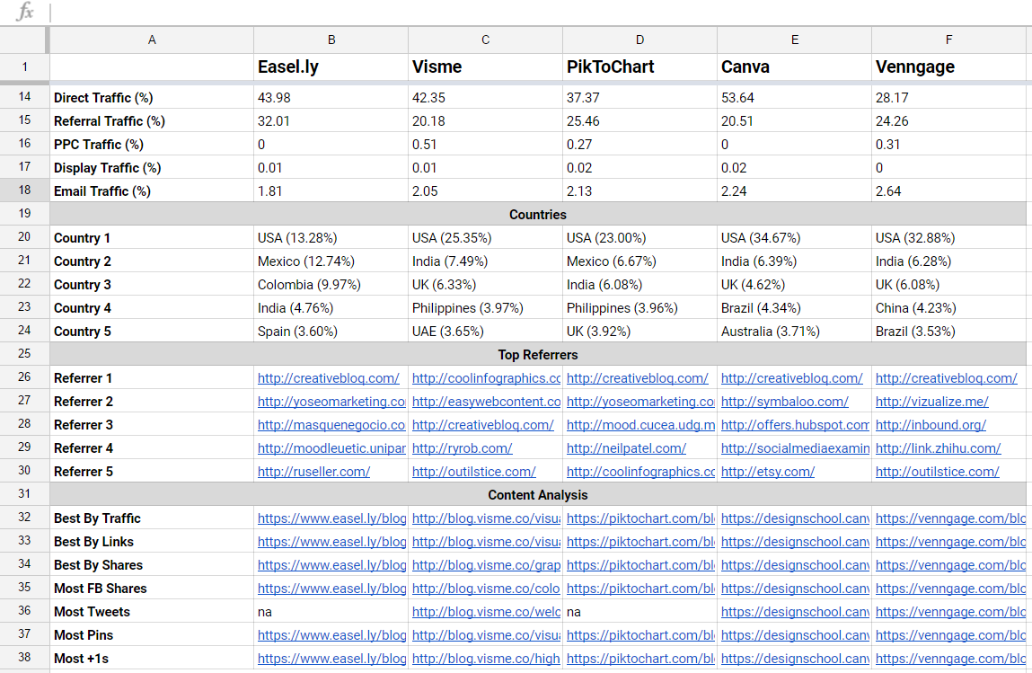Select column F header
1032x673 pixels.
(948, 40)
